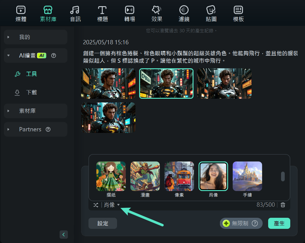Viewport: 305px width, 243px height.
Task: Open the 標題 titles tab
Action: click(x=103, y=14)
